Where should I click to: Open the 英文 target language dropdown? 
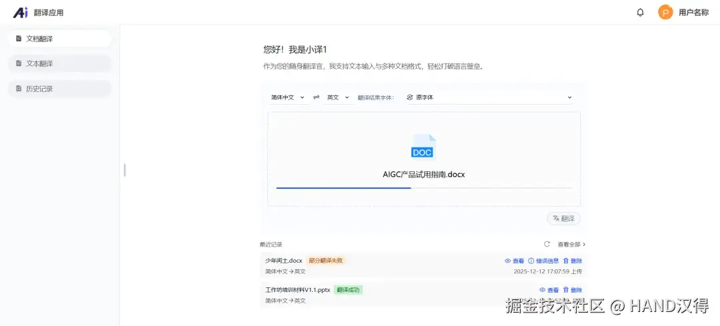(x=338, y=97)
